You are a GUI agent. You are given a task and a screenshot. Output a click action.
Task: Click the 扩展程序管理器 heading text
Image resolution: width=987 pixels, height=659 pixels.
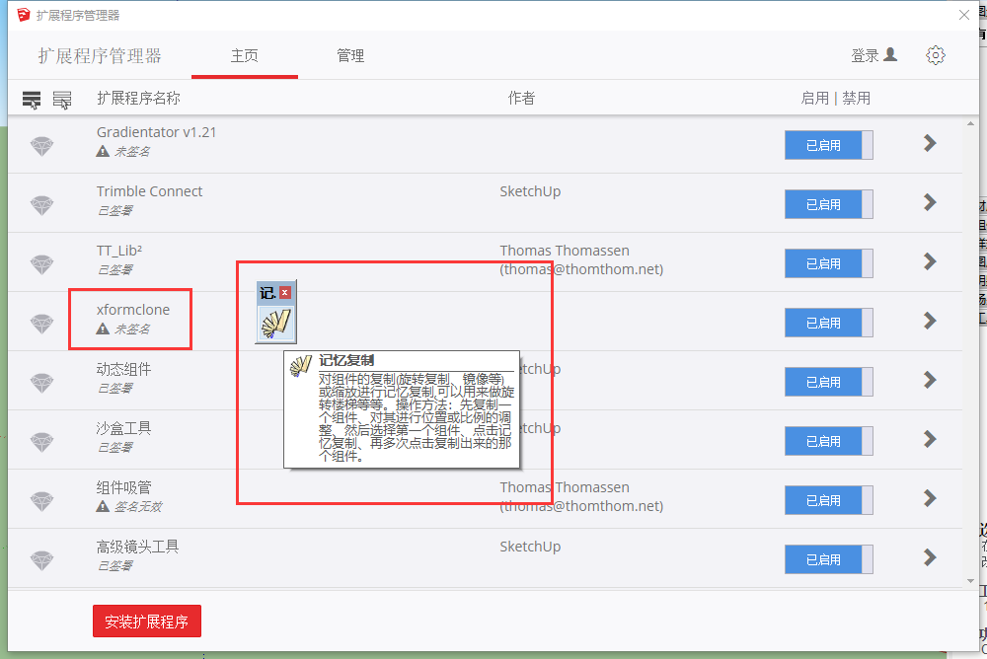tap(100, 56)
